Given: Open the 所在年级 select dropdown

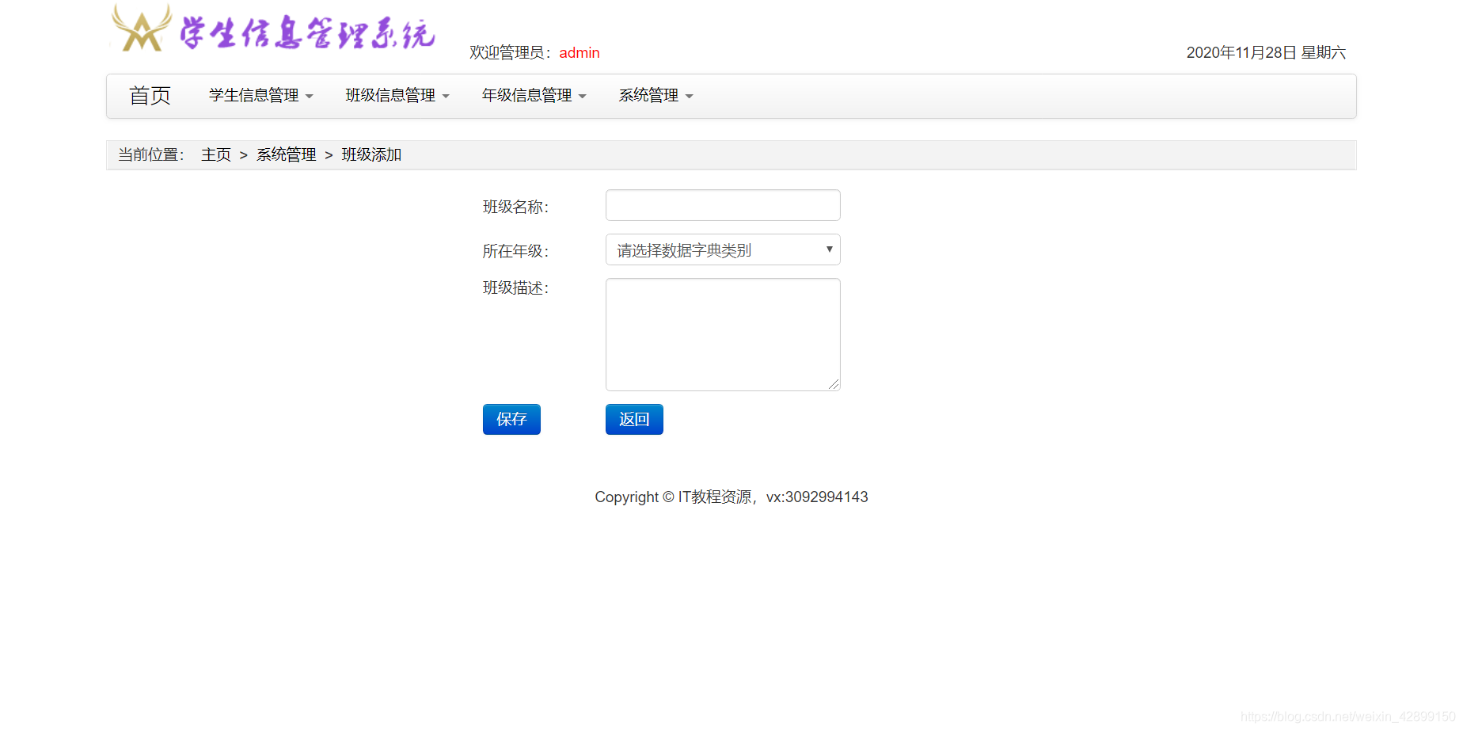Looking at the screenshot, I should click(x=723, y=249).
